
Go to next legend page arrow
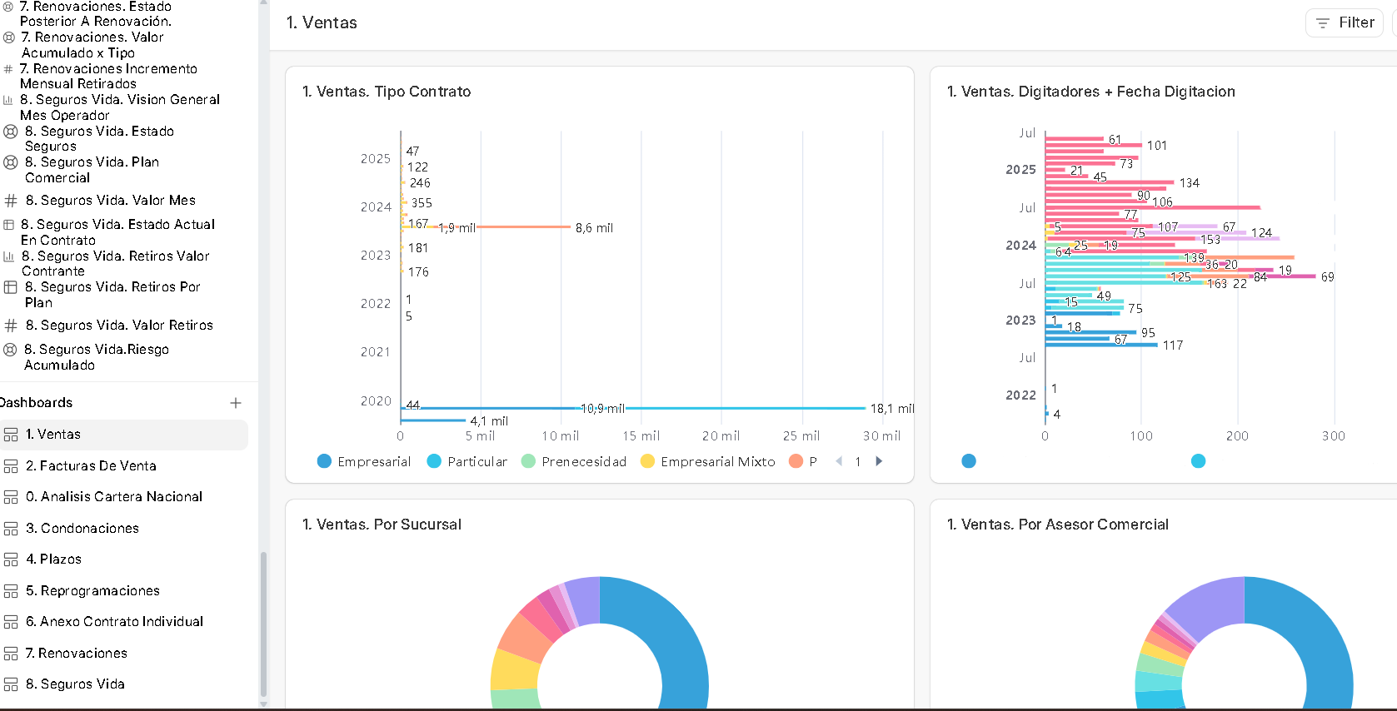tap(878, 461)
